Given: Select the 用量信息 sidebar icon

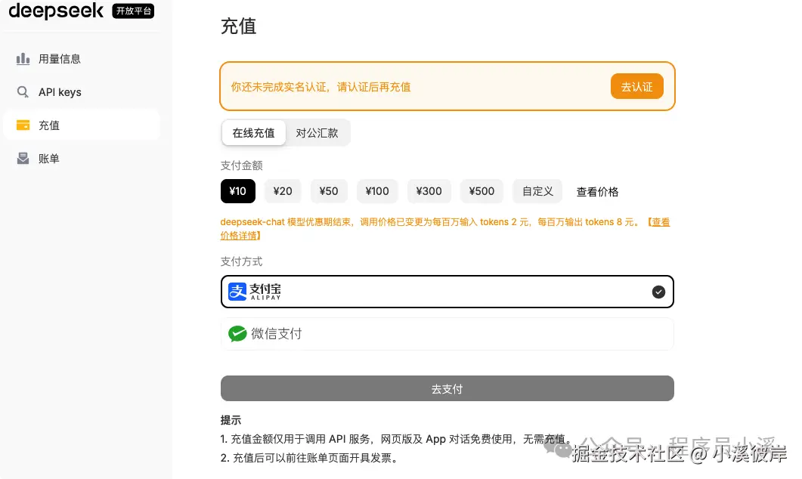Looking at the screenshot, I should coord(23,58).
